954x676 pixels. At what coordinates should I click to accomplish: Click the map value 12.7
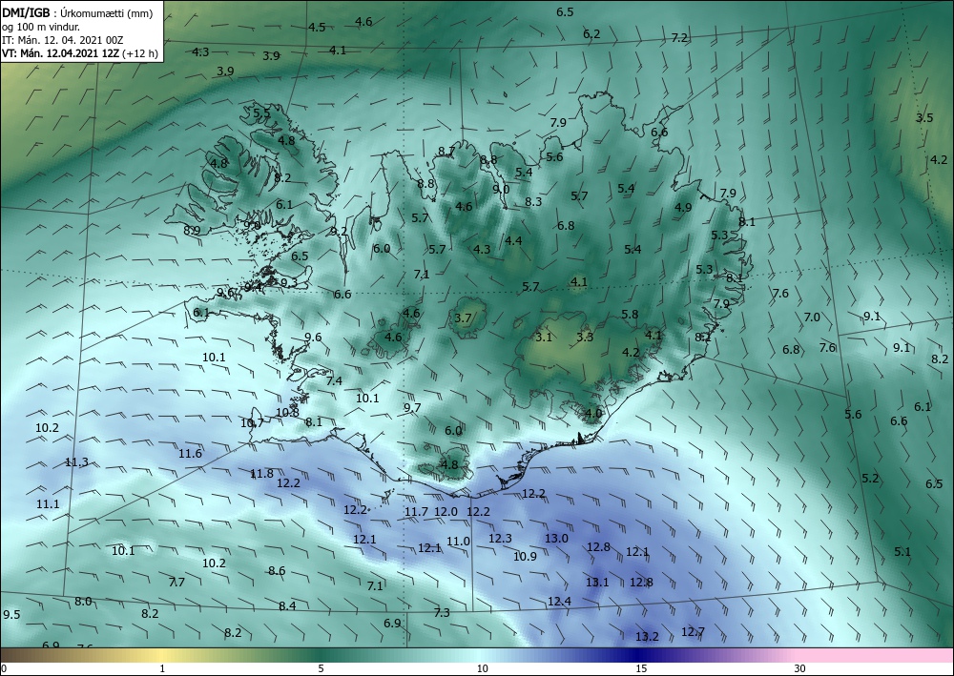(693, 631)
